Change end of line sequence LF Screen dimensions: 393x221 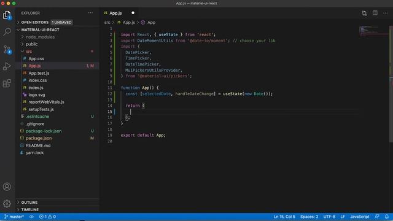click(x=343, y=217)
